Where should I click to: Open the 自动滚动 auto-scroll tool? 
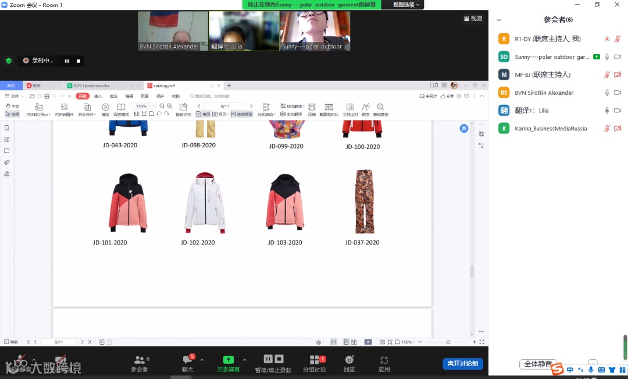click(x=266, y=109)
